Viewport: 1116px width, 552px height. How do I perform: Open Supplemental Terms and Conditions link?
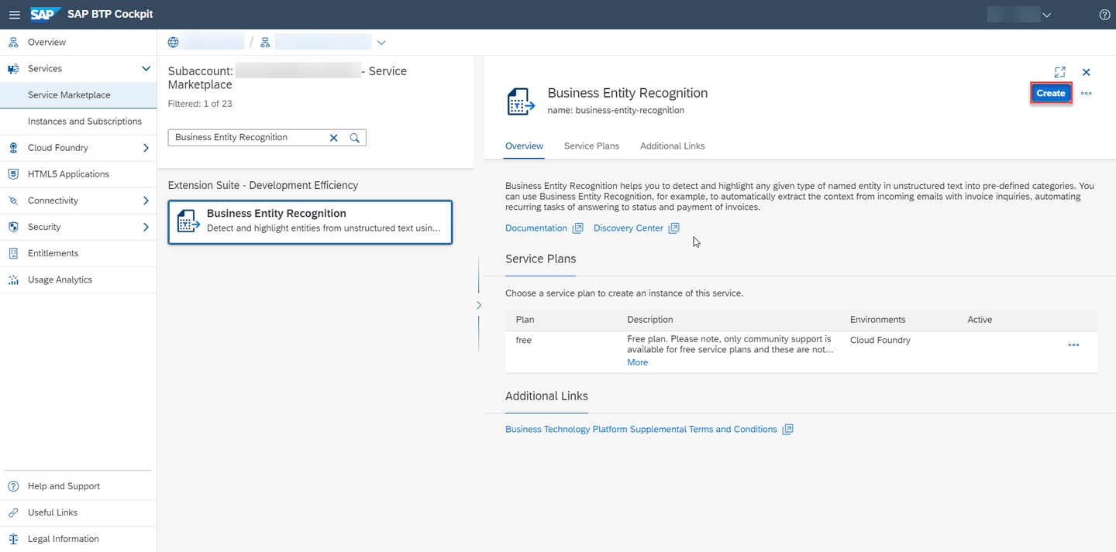(641, 429)
